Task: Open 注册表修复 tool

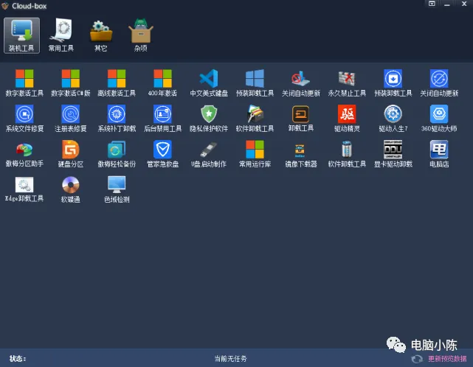Action: (x=71, y=119)
